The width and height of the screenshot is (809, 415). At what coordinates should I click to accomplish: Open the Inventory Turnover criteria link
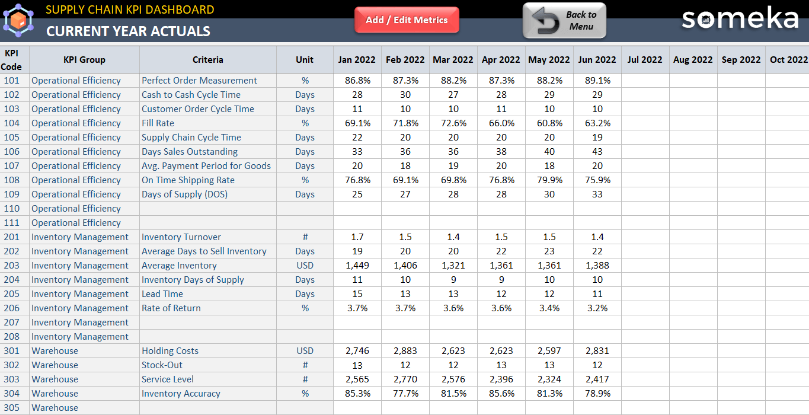pos(181,237)
